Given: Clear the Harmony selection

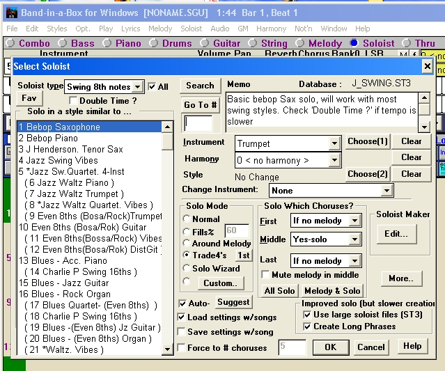Looking at the screenshot, I should [x=412, y=157].
